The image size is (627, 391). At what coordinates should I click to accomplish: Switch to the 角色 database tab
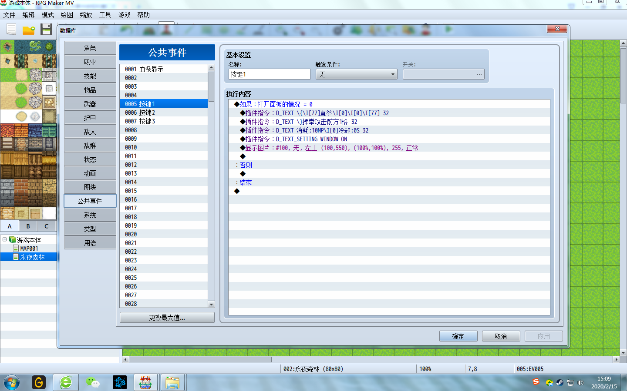90,48
